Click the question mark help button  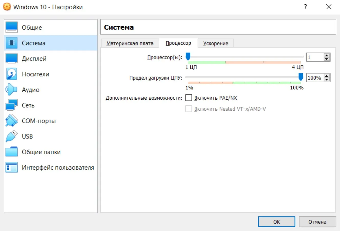click(x=305, y=7)
